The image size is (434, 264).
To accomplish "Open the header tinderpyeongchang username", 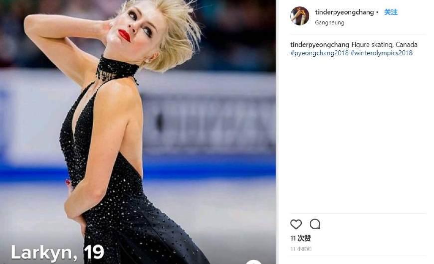I will (344, 12).
